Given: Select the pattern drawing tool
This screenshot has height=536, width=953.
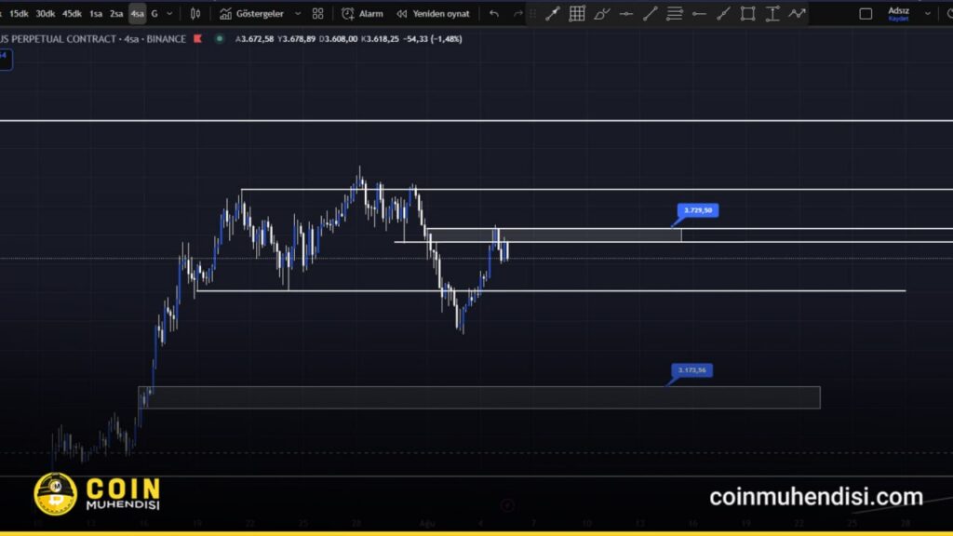Looking at the screenshot, I should pos(796,13).
